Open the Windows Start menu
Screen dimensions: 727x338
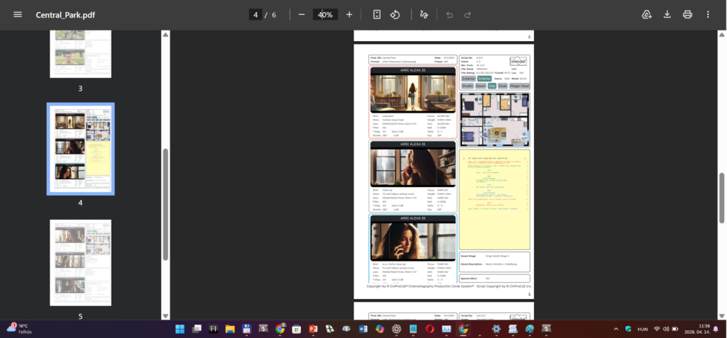tap(180, 329)
